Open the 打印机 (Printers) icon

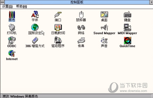click(12, 27)
